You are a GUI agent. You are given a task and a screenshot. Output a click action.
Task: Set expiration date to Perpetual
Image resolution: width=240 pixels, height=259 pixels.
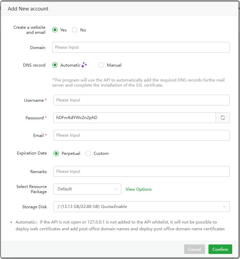(56, 154)
